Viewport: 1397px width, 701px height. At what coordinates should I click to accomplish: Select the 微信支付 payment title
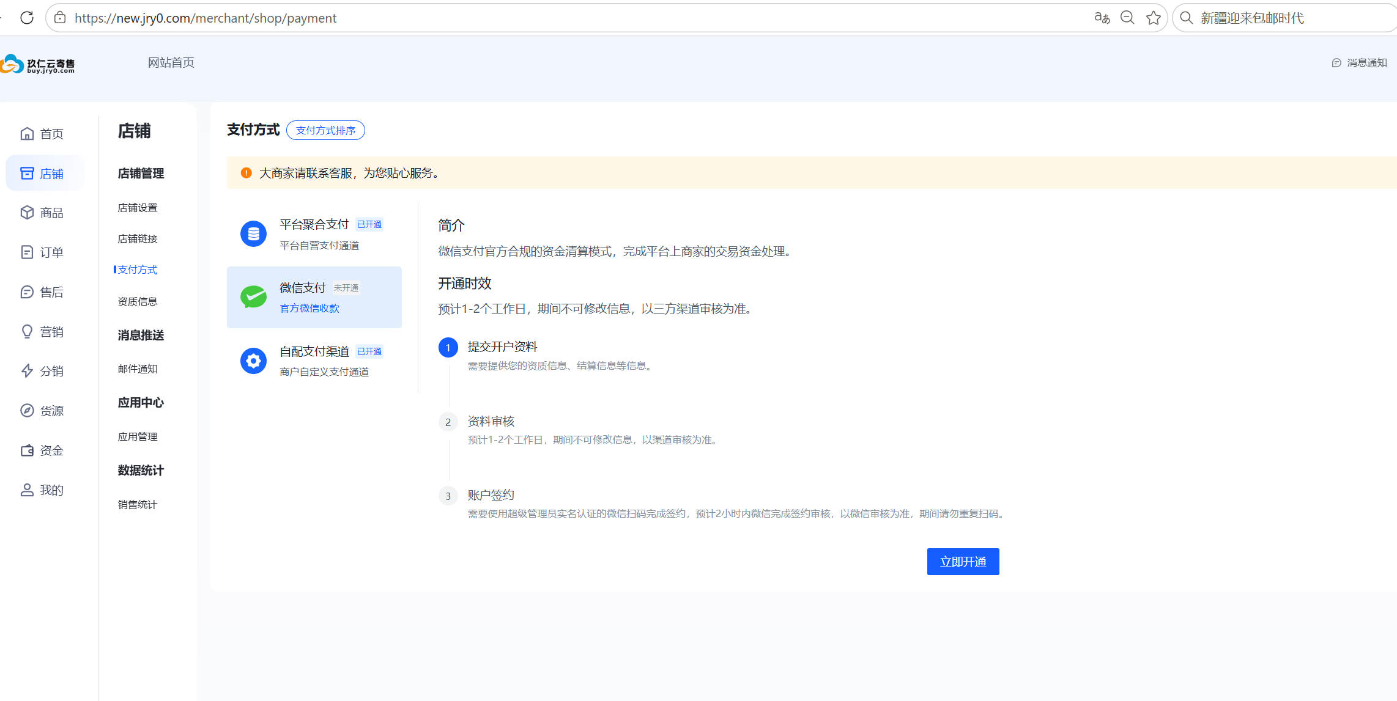[303, 287]
